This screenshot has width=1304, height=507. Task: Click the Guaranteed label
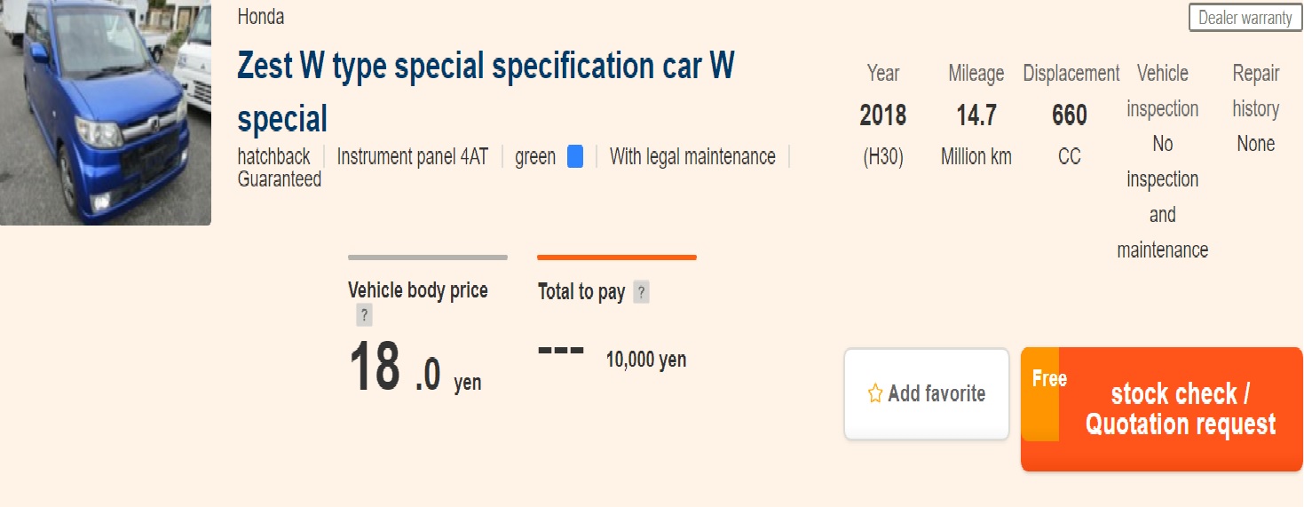click(x=280, y=178)
